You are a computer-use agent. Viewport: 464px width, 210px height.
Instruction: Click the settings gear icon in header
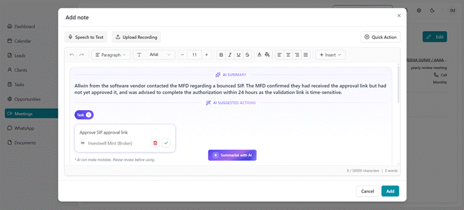point(419,10)
